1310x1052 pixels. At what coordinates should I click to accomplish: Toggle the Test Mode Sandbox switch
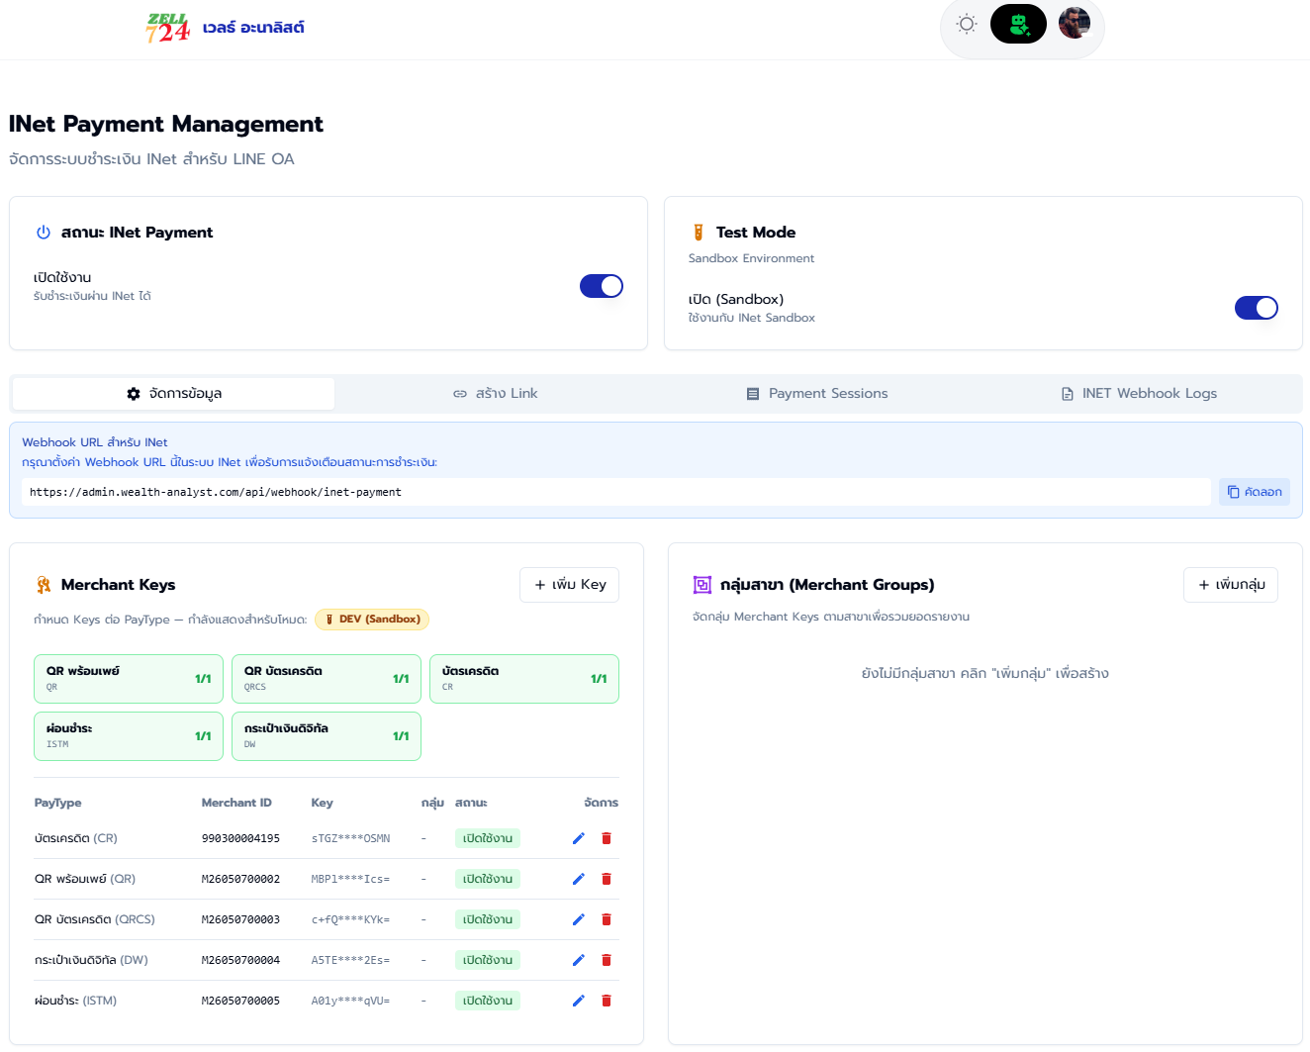point(1257,308)
